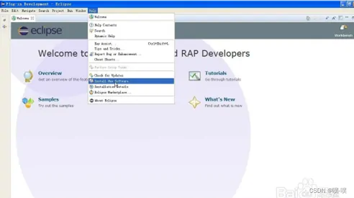This screenshot has width=354, height=198.
Task: Click the reduce font size toolbar icon
Action: [x=327, y=18]
